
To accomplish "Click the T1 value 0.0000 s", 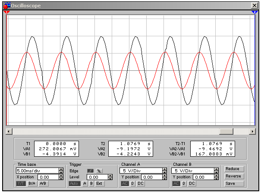I will 61,143.
